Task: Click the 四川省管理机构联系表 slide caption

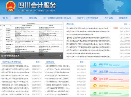Action: [x=10, y=56]
